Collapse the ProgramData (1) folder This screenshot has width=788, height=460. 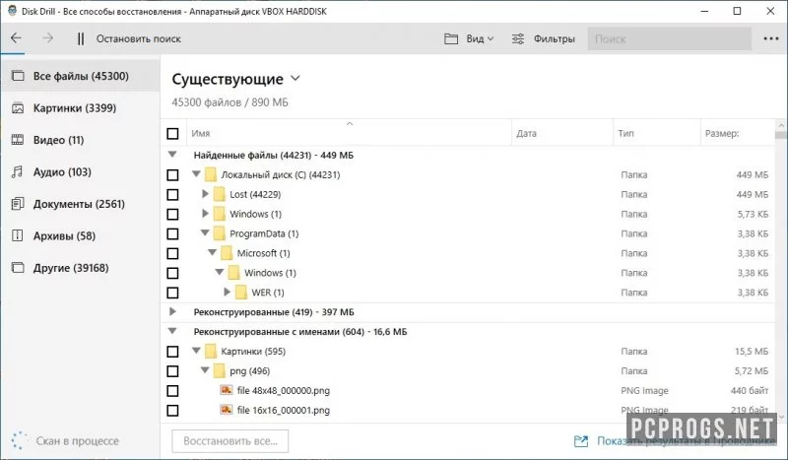(x=205, y=232)
